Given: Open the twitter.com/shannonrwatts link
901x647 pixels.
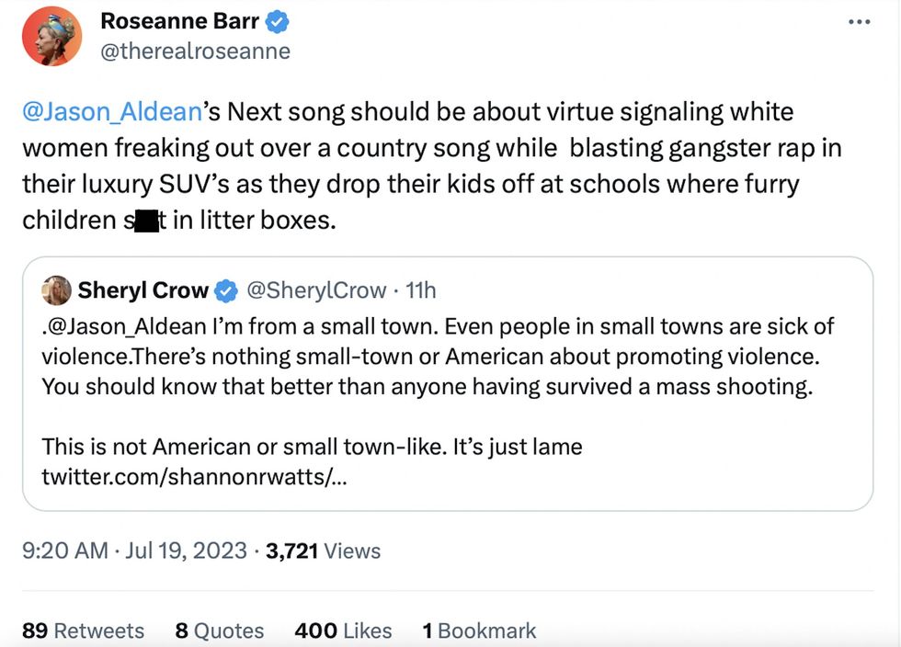Looking at the screenshot, I should coord(193,477).
